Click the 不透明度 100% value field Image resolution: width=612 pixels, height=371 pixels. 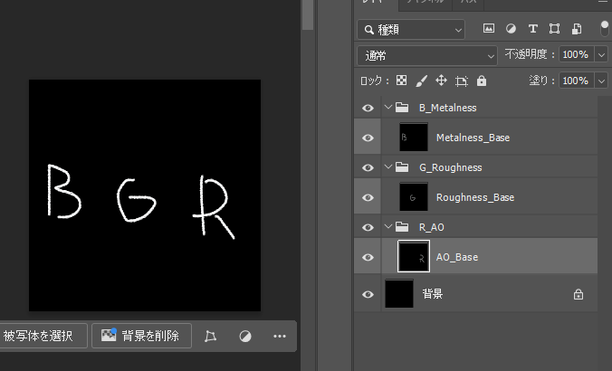coord(576,54)
